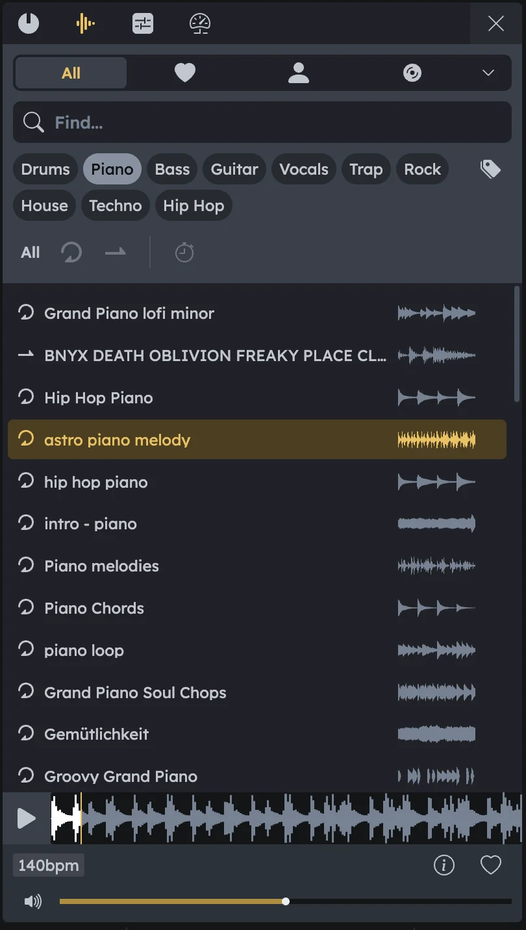Toggle loops-only filter icon
This screenshot has width=526, height=930.
point(71,252)
